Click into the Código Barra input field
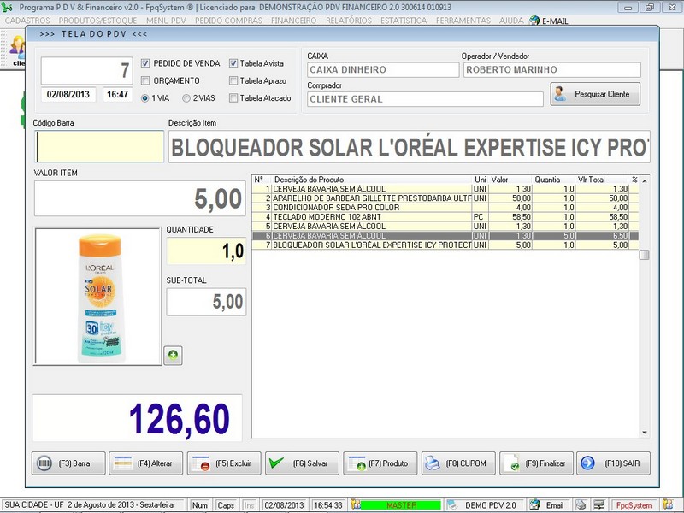 [x=99, y=146]
